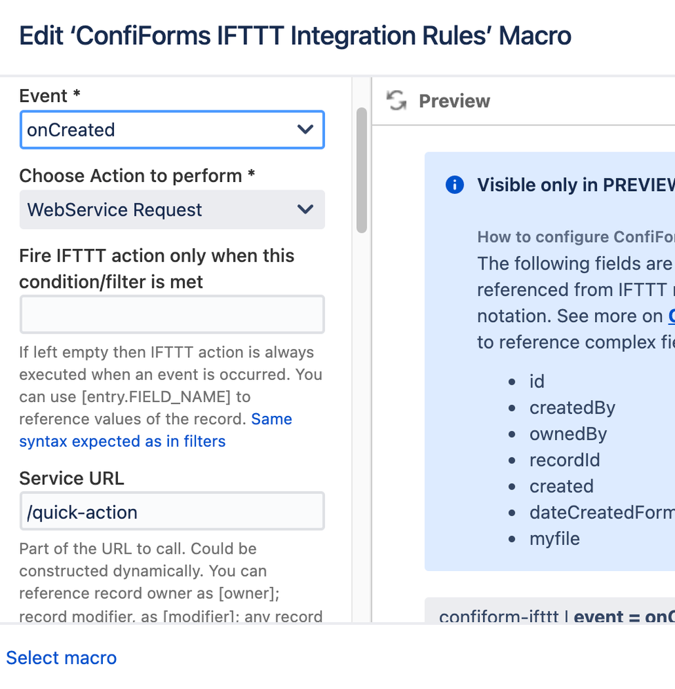Open the 'Same syntax expected as in filters' link
The image size is (675, 689).
pos(155,430)
